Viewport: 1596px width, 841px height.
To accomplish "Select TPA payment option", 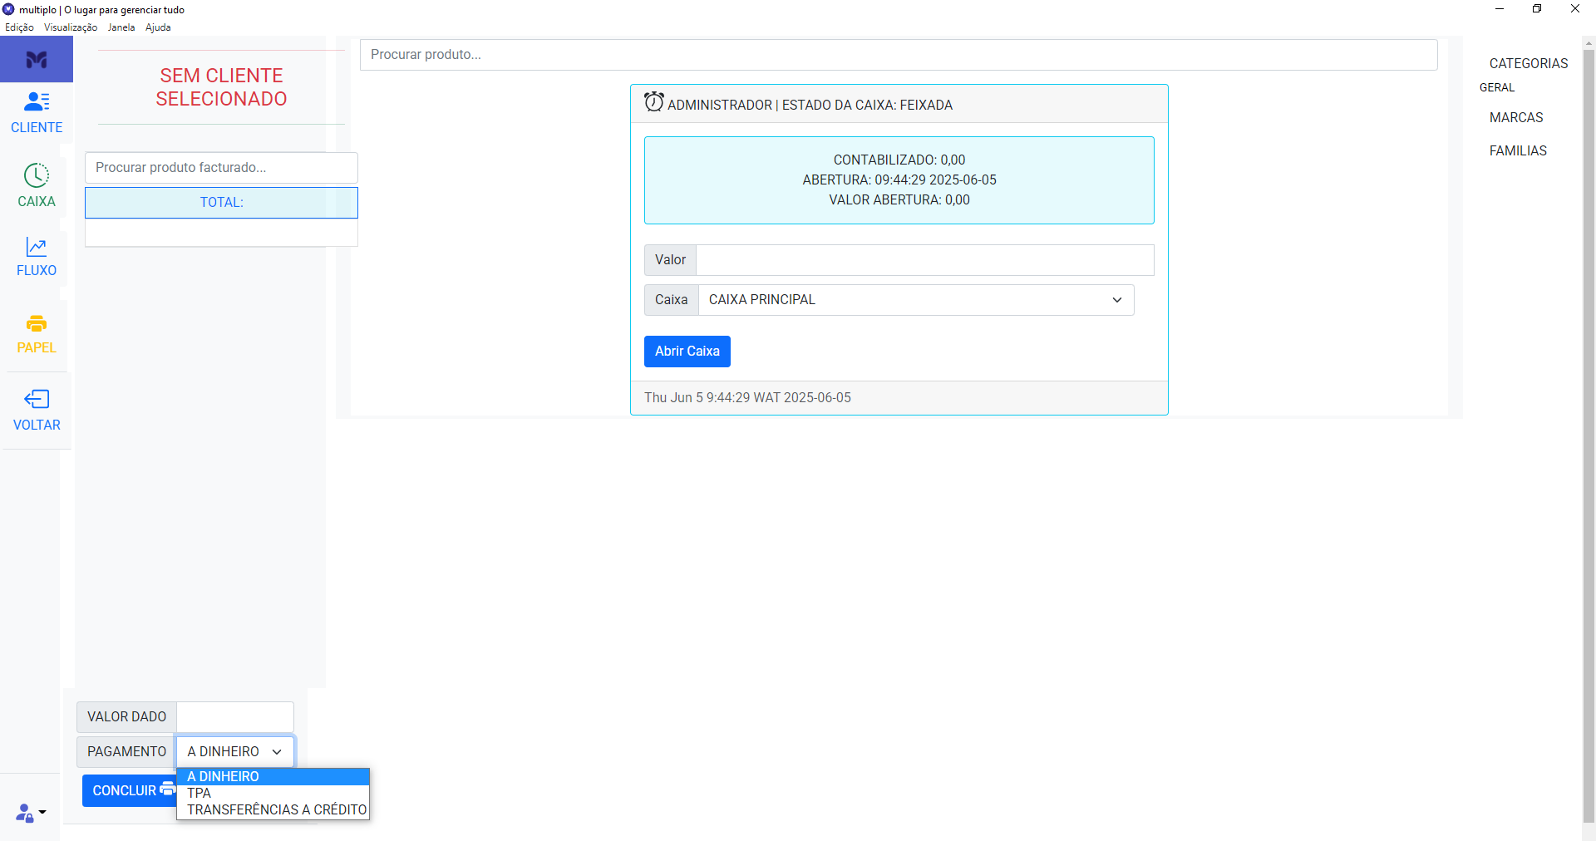I will click(x=199, y=793).
